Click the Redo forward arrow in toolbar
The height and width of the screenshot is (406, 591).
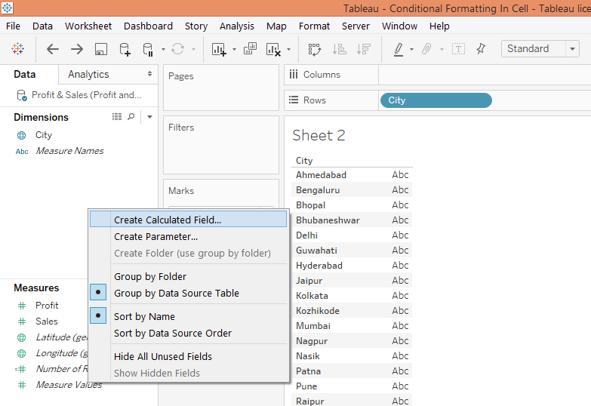(x=77, y=49)
